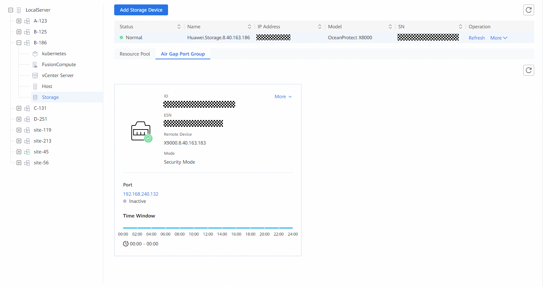Click the B-186 site icon
543x287 pixels.
pyautogui.click(x=27, y=43)
